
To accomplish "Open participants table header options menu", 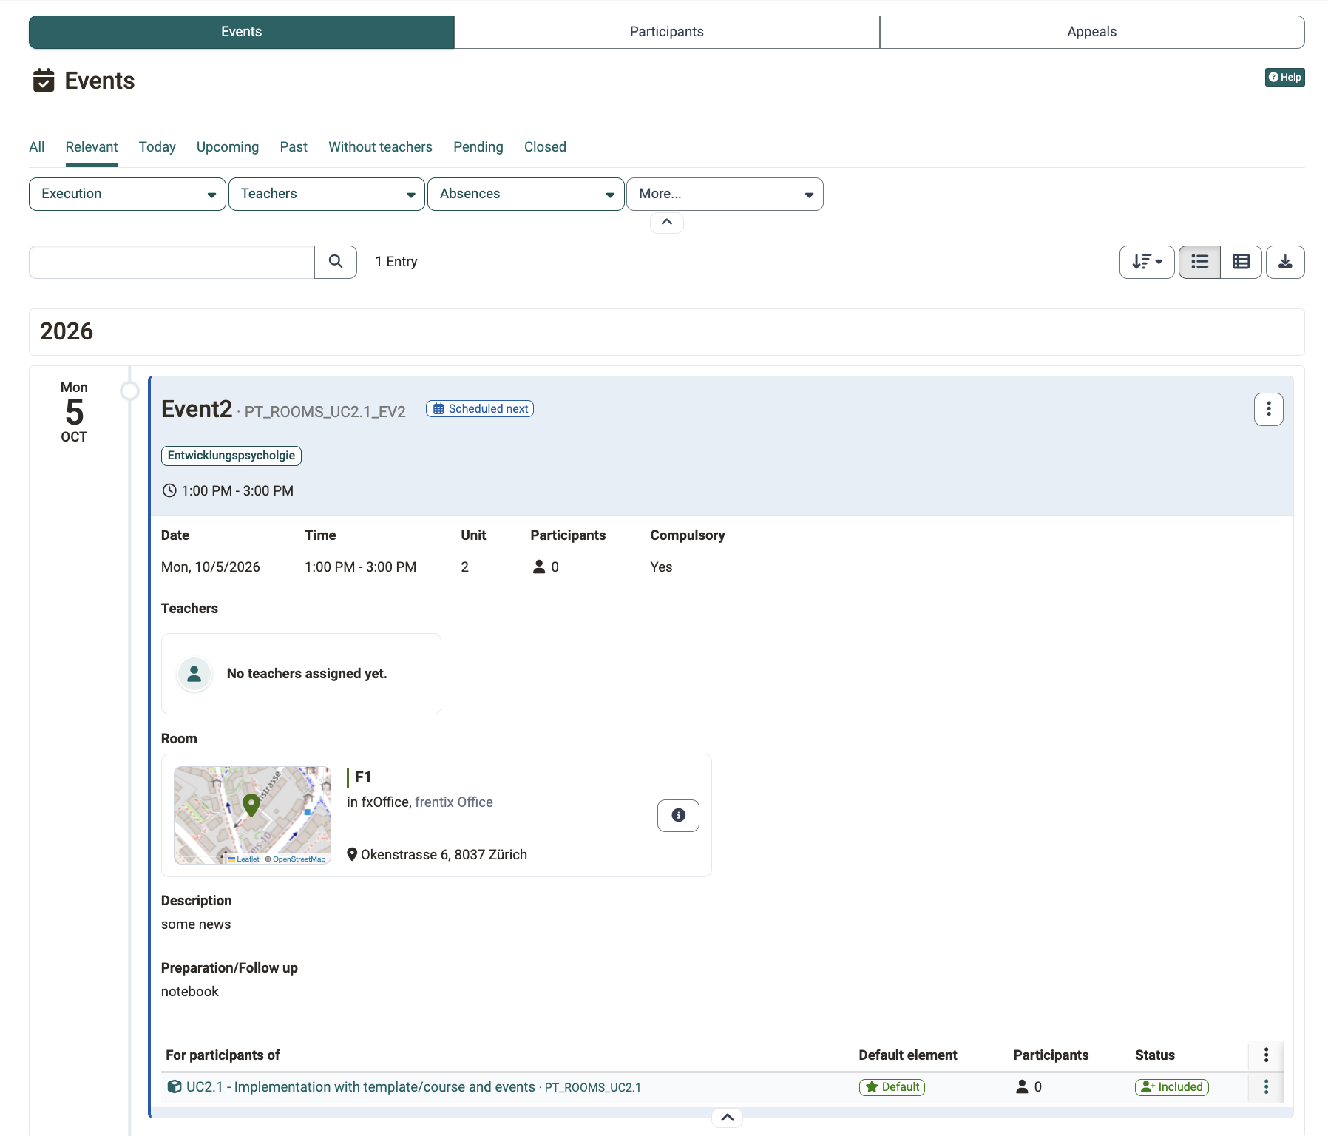I will pyautogui.click(x=1266, y=1055).
